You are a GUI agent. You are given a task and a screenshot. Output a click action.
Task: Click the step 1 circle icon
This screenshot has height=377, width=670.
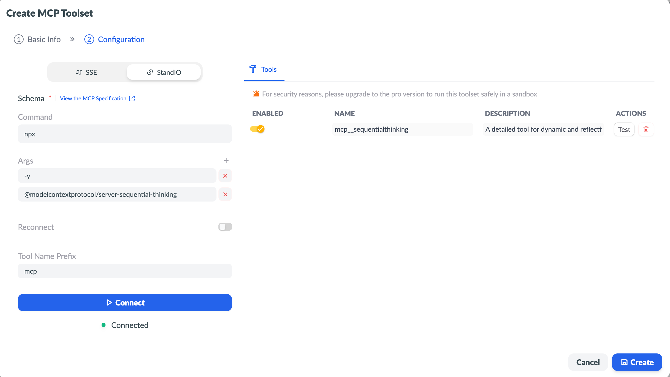pyautogui.click(x=19, y=39)
